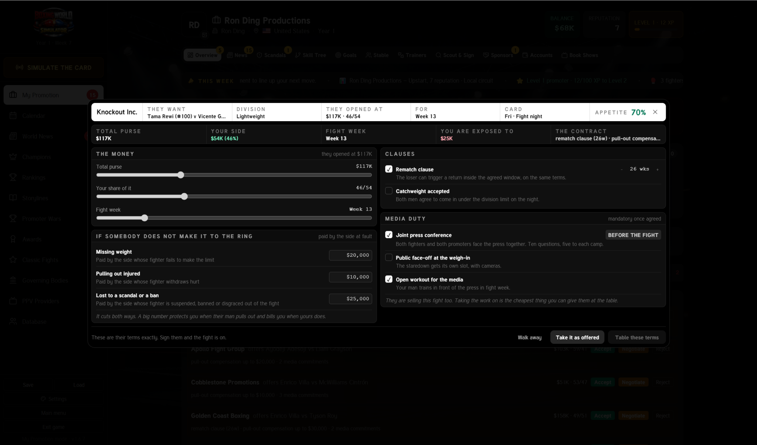
Task: Accept the Golden Coast Boxing offer
Action: 602,416
